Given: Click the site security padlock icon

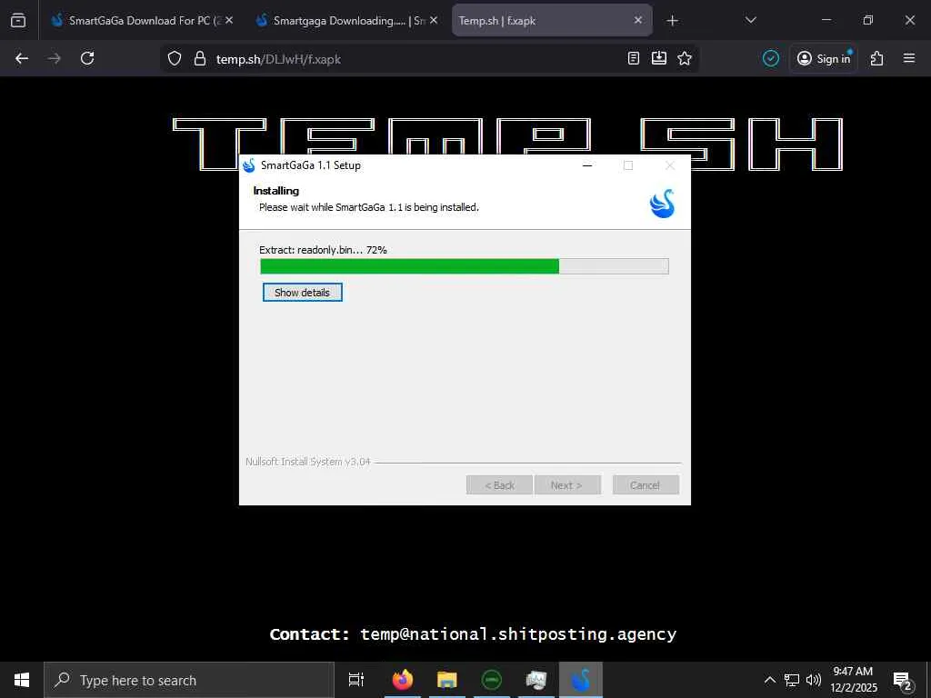Looking at the screenshot, I should point(200,58).
